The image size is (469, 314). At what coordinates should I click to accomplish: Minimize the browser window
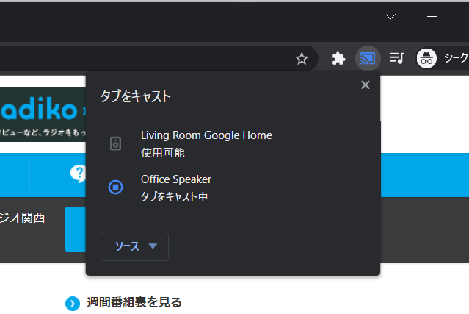point(432,16)
